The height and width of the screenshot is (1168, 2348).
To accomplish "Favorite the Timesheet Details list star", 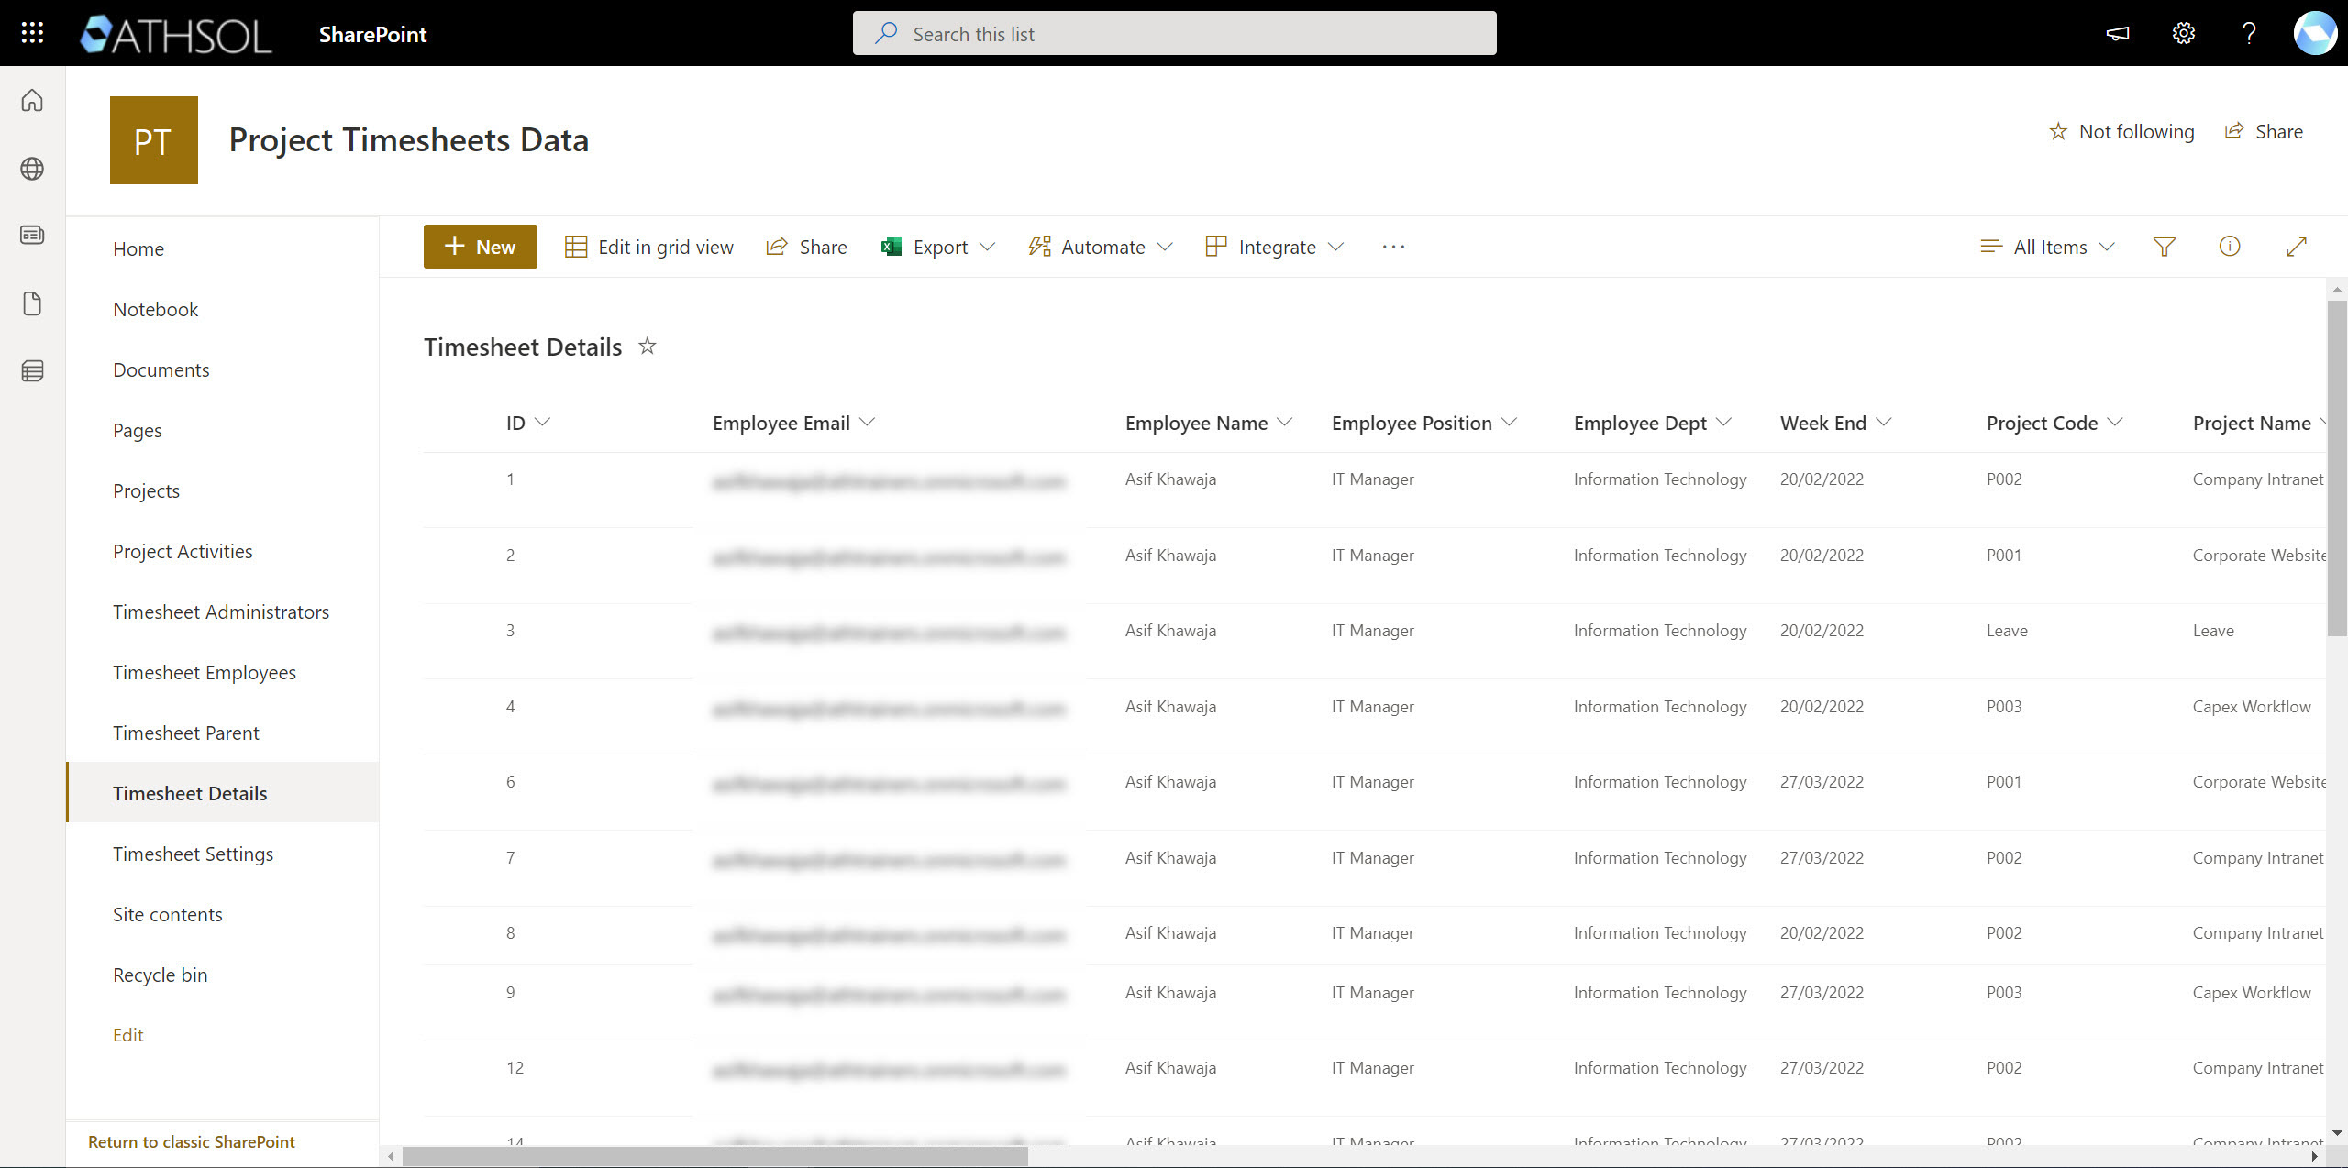I will click(x=648, y=347).
